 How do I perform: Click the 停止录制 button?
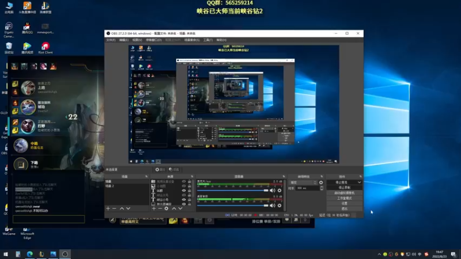(344, 188)
